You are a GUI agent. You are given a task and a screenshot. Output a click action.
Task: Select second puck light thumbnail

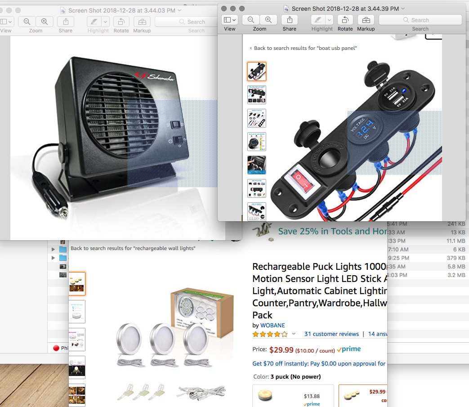tap(77, 312)
